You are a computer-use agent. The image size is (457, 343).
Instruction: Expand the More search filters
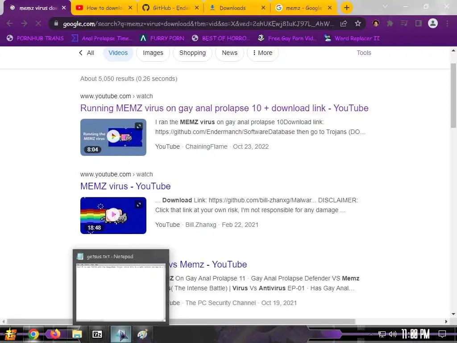click(x=262, y=53)
